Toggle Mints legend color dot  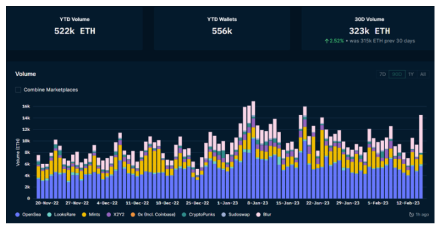84,215
